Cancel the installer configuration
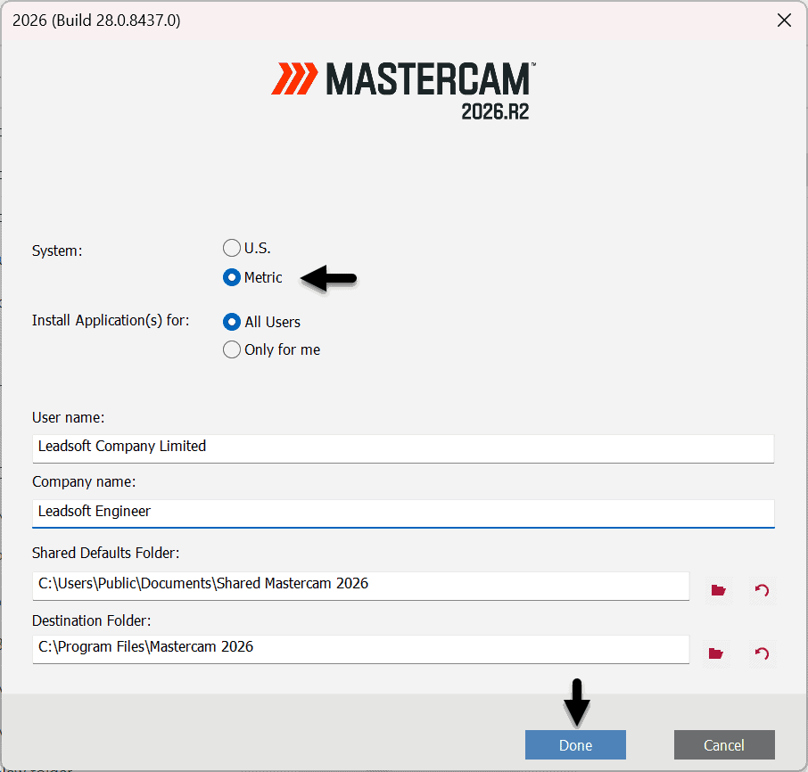 coord(724,744)
